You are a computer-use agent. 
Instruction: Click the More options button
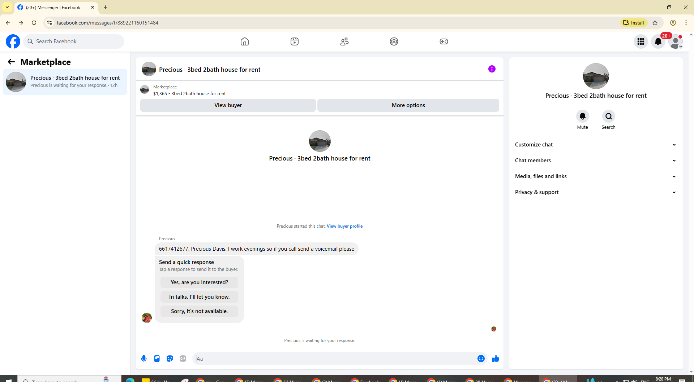tap(408, 105)
